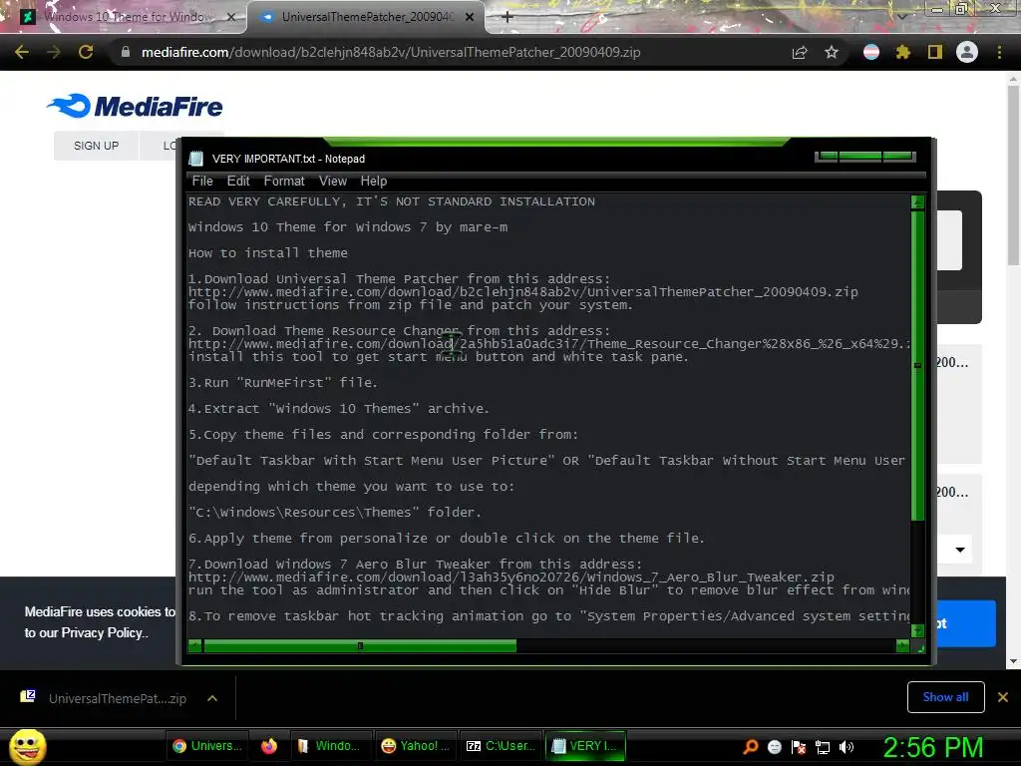Image resolution: width=1021 pixels, height=766 pixels.
Task: Select the UniversalThemePatcher browser tab
Action: (365, 17)
